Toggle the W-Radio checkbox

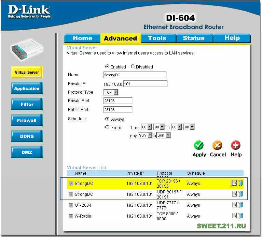[71, 216]
